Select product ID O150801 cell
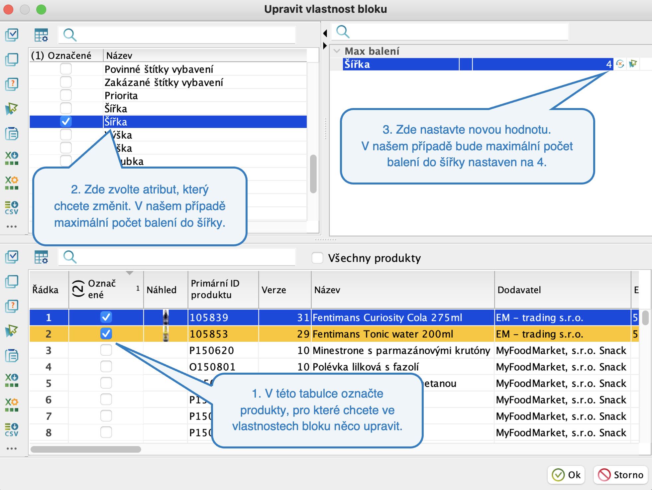This screenshot has height=490, width=652. pos(223,366)
